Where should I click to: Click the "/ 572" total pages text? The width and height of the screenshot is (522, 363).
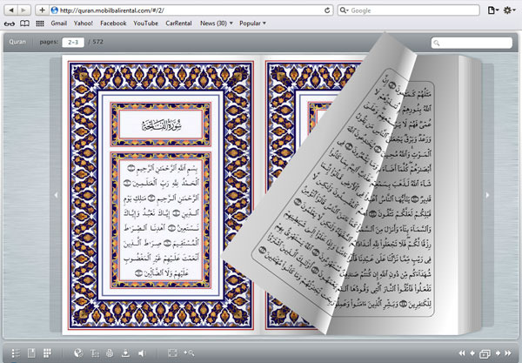pyautogui.click(x=96, y=42)
